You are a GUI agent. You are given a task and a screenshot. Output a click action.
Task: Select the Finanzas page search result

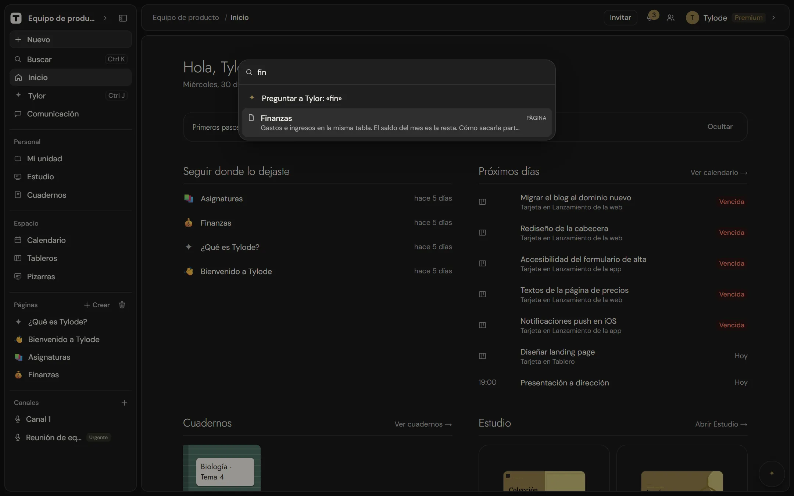tap(397, 123)
